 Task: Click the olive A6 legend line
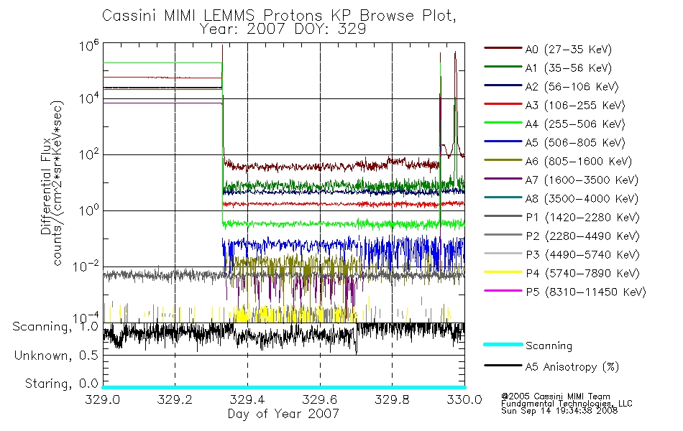click(503, 160)
